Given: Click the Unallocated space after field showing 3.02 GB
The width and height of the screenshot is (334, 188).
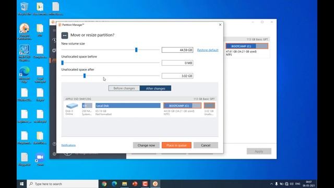Looking at the screenshot, I should point(177,76).
